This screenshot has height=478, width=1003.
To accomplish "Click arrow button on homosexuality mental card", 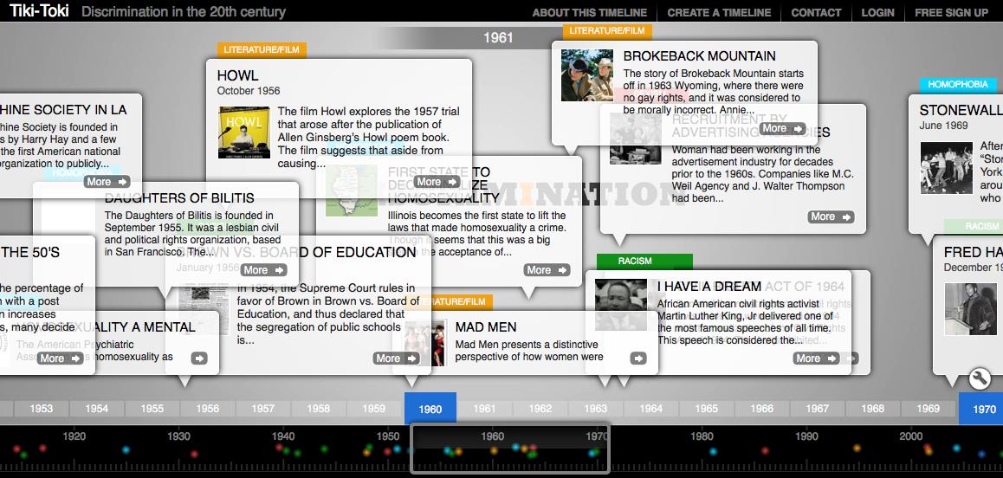I will click(199, 358).
